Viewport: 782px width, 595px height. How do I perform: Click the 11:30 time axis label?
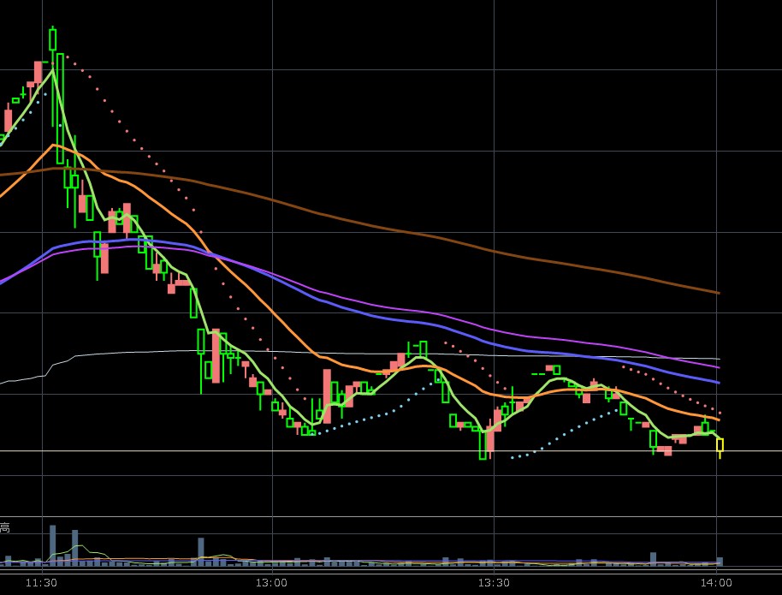41,583
